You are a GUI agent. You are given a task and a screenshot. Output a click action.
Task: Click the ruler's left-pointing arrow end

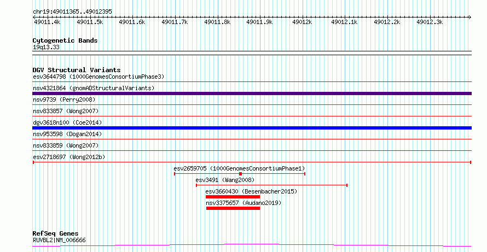(34, 17)
